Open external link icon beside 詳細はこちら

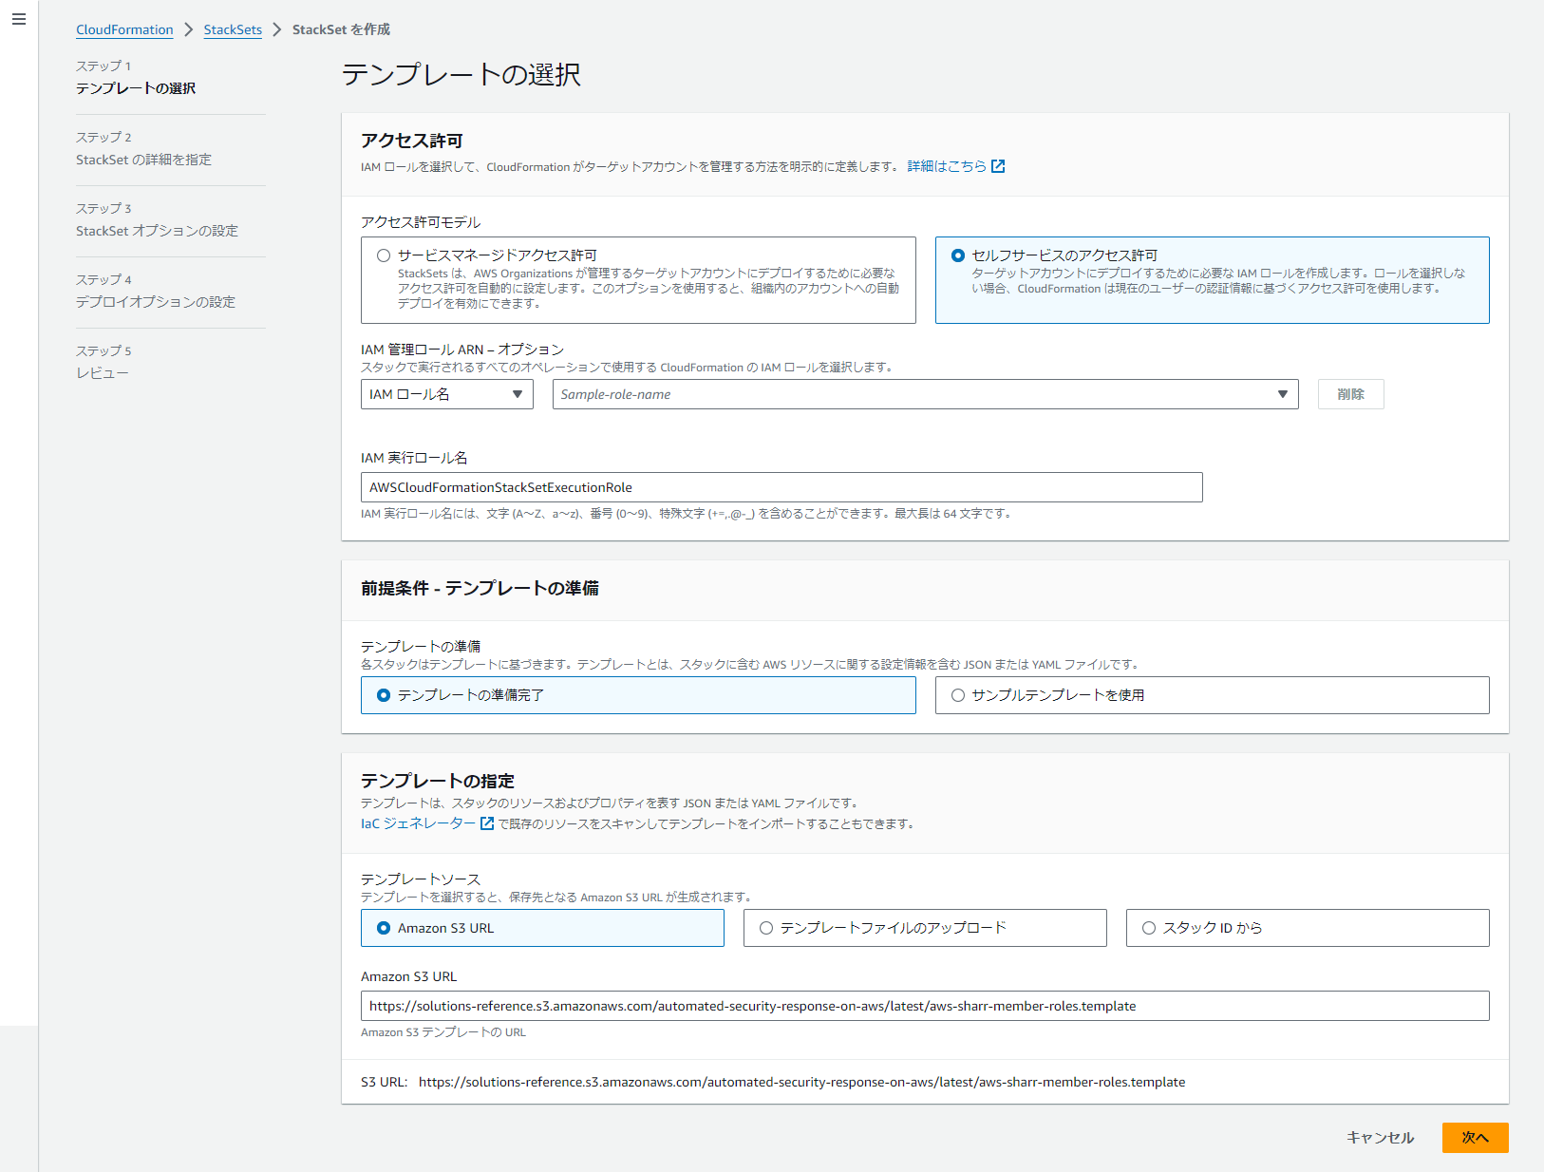(998, 166)
